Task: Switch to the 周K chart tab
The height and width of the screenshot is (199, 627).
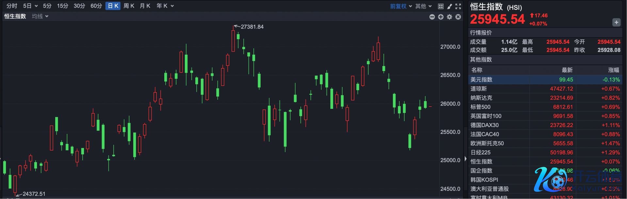Action: [129, 6]
